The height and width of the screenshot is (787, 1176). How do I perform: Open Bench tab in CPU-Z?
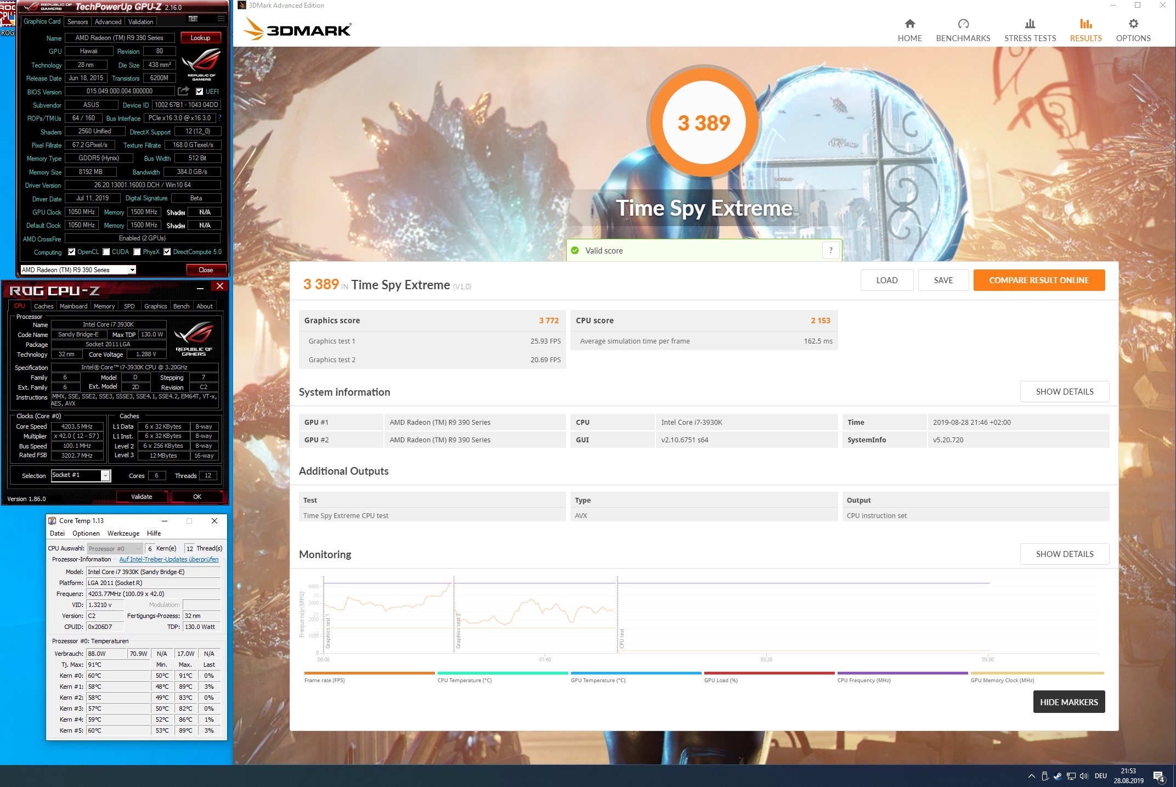(181, 306)
